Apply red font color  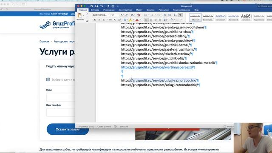point(137,20)
